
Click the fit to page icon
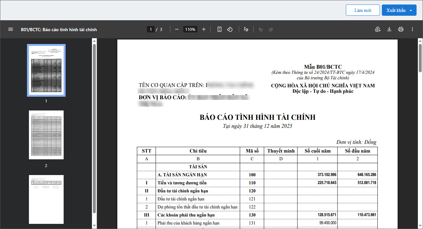pyautogui.click(x=220, y=29)
